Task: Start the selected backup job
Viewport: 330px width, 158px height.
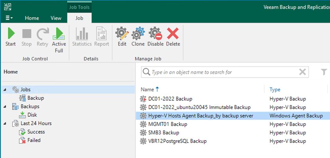Action: tap(11, 37)
